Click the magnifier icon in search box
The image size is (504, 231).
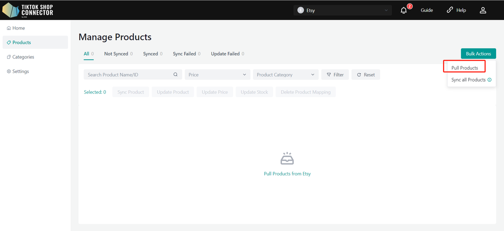[176, 75]
